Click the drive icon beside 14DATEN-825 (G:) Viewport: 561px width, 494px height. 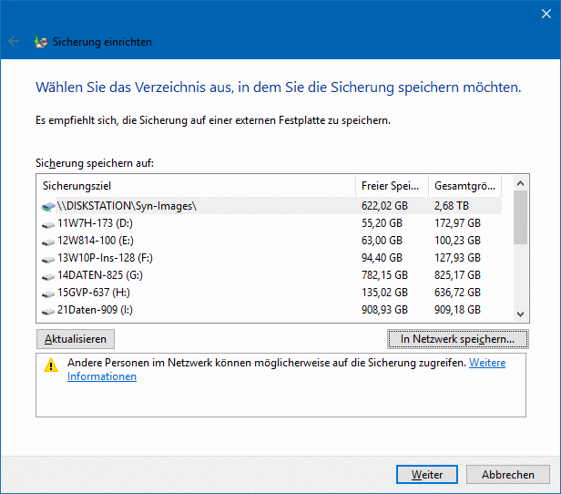pyautogui.click(x=48, y=275)
